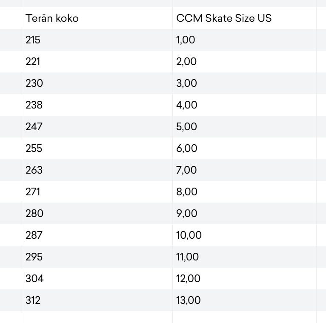This screenshot has width=326, height=323.
Task: Click the skate size 3,00 cell
Action: [186, 83]
